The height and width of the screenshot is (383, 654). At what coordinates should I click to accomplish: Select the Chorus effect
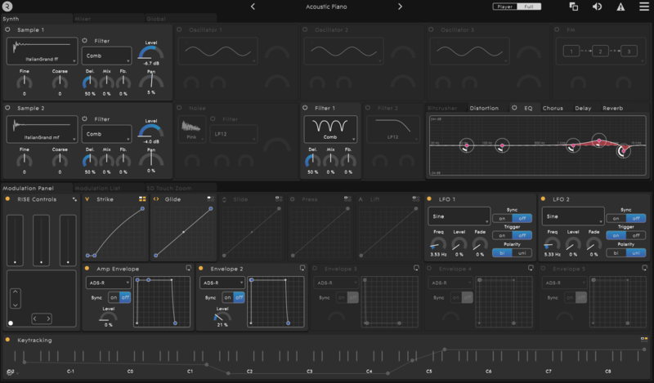click(553, 108)
